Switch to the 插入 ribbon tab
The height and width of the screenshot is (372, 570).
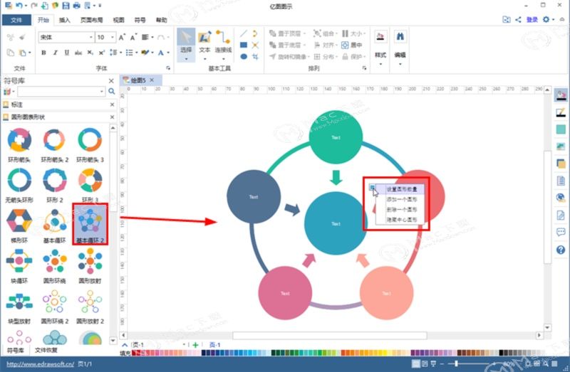[x=64, y=20]
